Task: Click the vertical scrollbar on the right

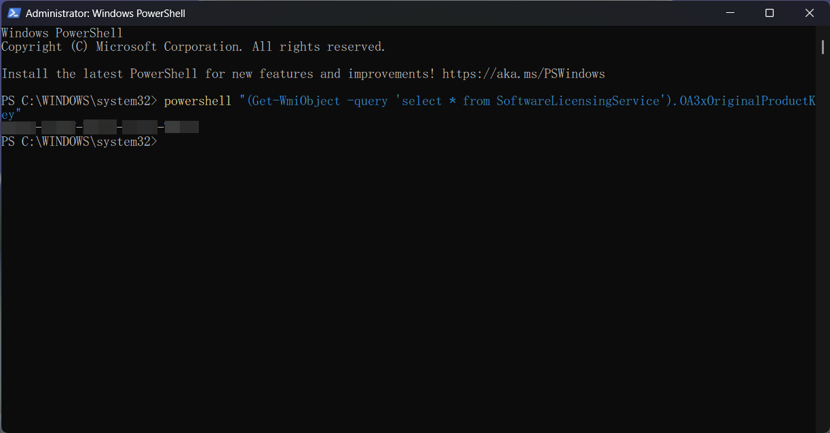Action: tap(823, 48)
